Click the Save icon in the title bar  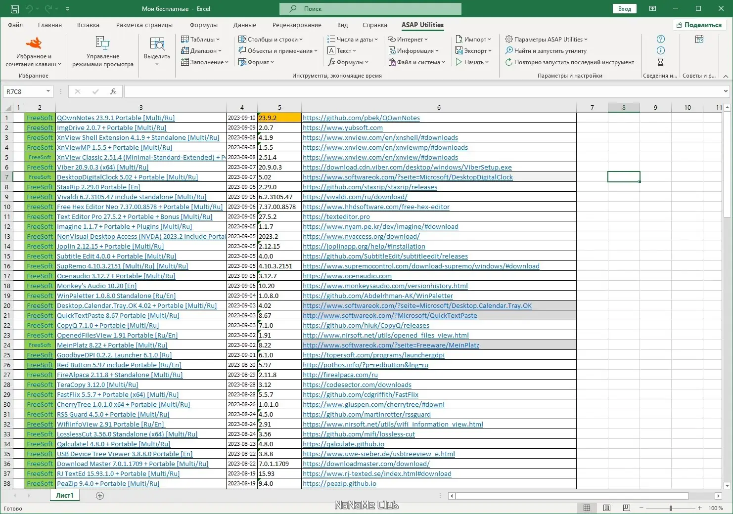[15, 9]
